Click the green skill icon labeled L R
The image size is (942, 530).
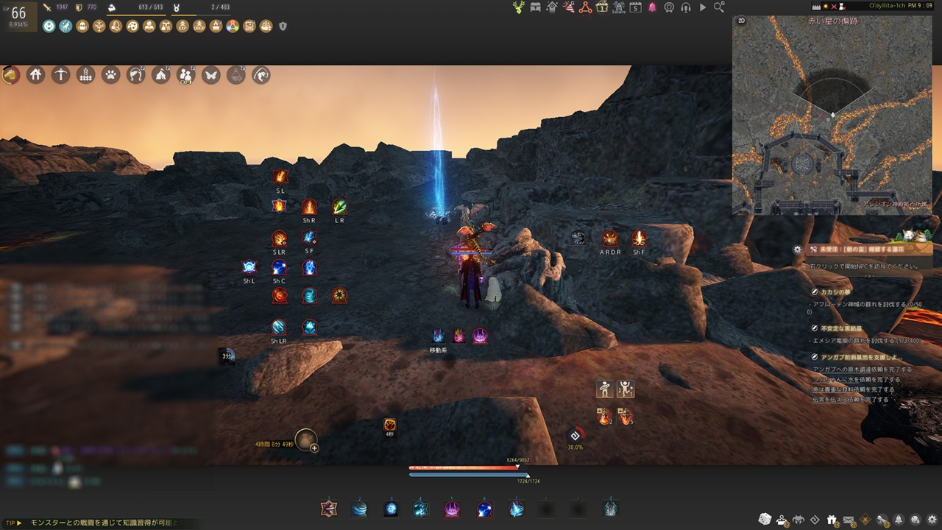(339, 206)
